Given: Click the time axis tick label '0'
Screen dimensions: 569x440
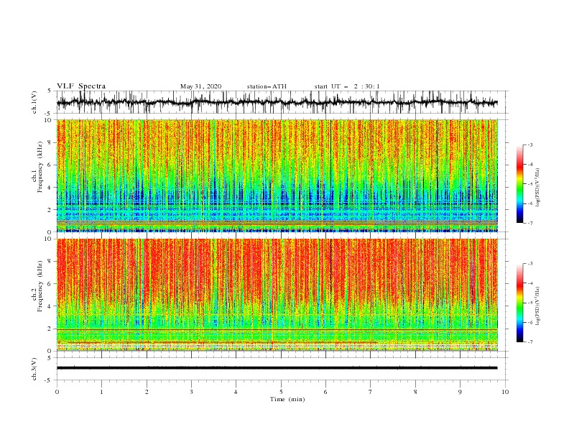Looking at the screenshot, I should 57,392.
